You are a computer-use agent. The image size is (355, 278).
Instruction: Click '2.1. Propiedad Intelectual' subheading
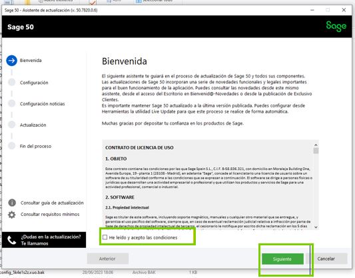tap(127, 207)
